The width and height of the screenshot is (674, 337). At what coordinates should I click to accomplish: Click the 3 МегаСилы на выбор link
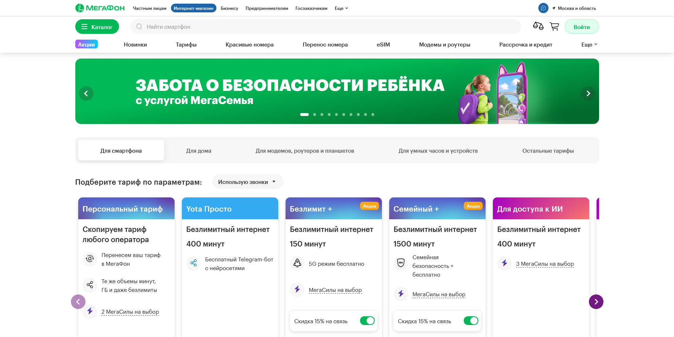pyautogui.click(x=545, y=264)
